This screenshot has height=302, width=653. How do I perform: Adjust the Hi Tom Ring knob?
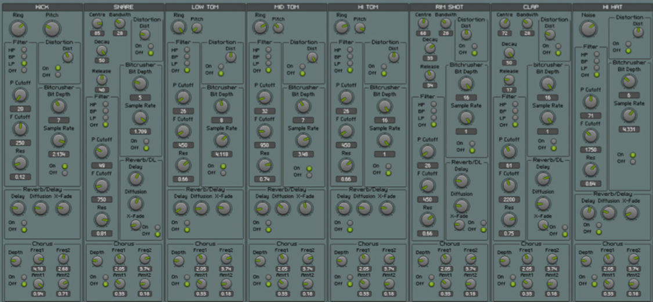coord(341,27)
